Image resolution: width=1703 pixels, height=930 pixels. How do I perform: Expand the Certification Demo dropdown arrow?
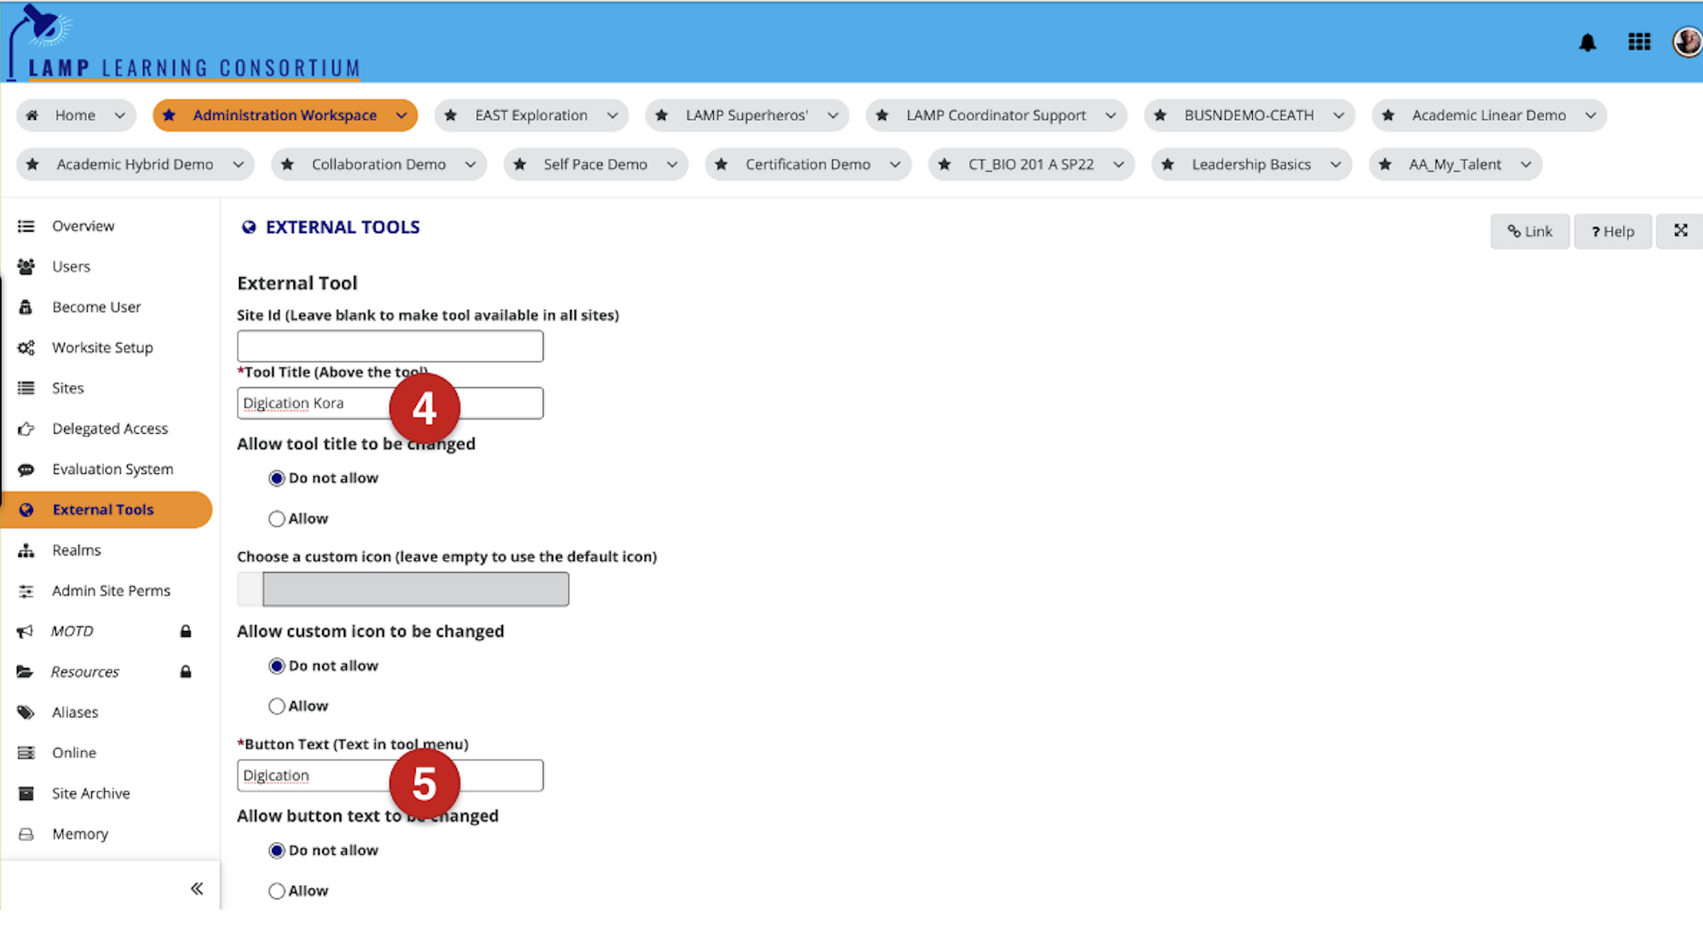coord(895,165)
